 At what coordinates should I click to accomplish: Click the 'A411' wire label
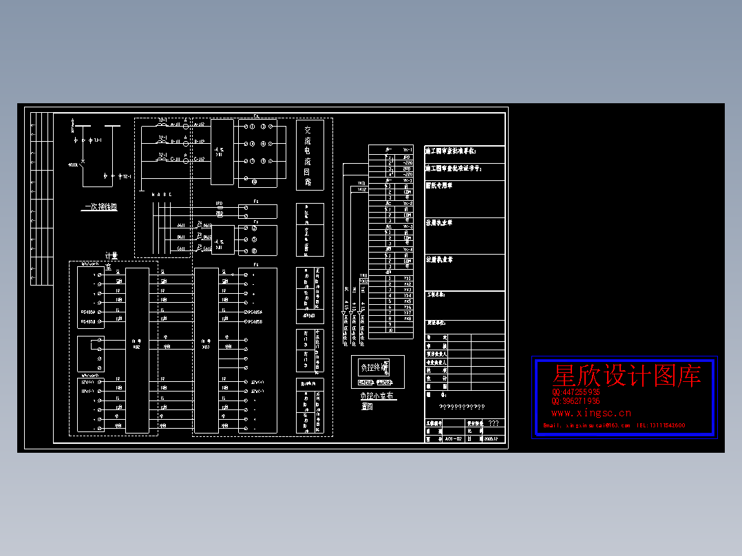click(175, 125)
